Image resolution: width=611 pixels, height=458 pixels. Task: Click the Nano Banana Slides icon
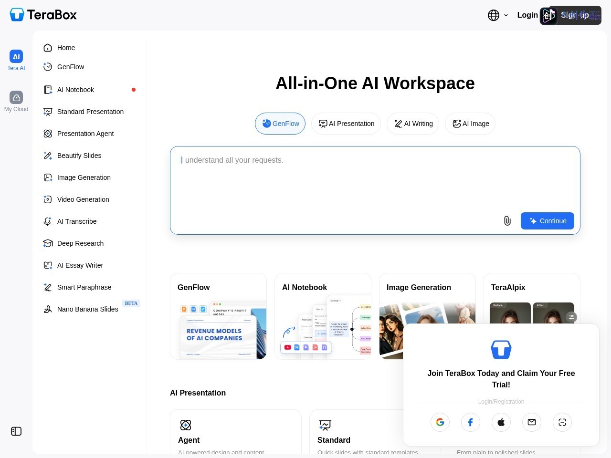click(x=48, y=309)
